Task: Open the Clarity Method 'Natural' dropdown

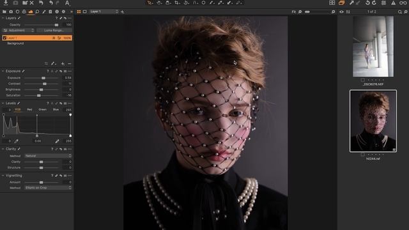Action: point(48,156)
